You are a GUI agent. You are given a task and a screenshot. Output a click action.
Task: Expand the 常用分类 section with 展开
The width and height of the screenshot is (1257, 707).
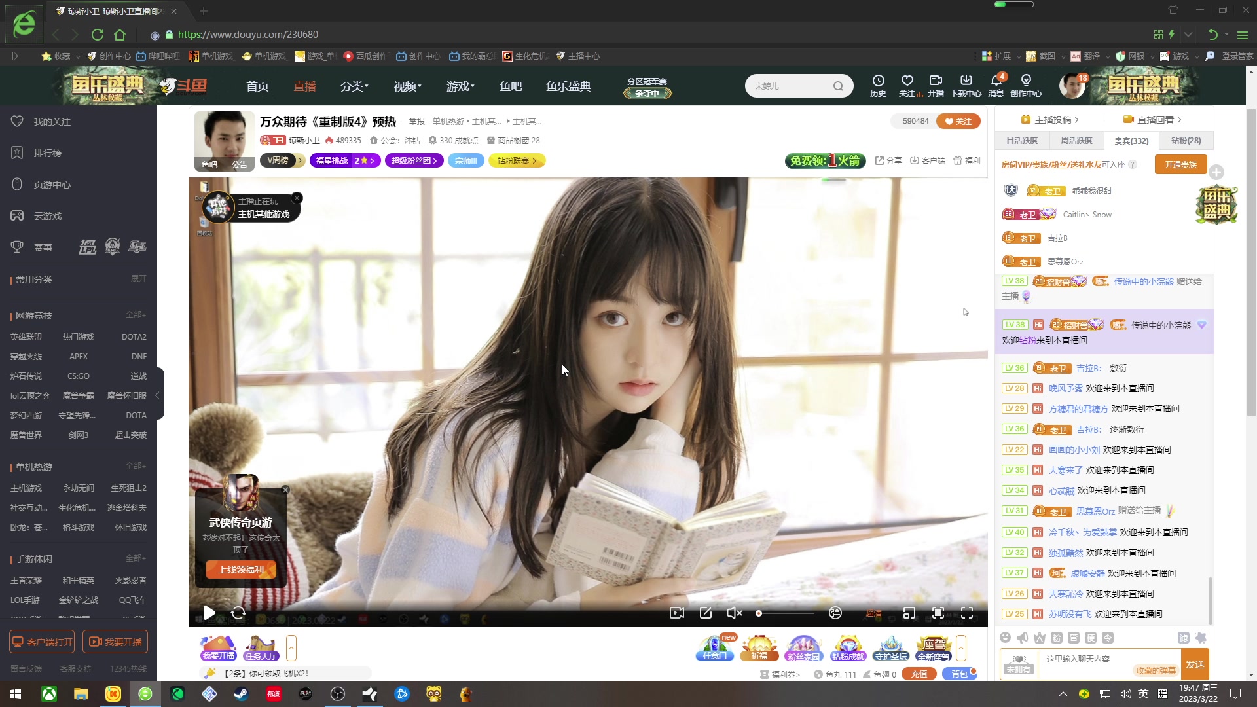pos(138,279)
